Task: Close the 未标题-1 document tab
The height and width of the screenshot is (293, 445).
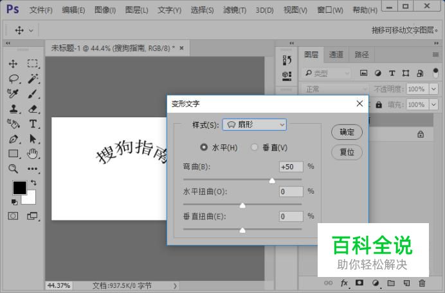Action: 181,48
